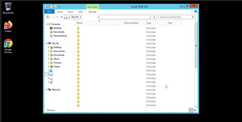Screen dimensions: 242x122
Task: Launch the Google Chrome desktop shortcut
Action: [8, 46]
